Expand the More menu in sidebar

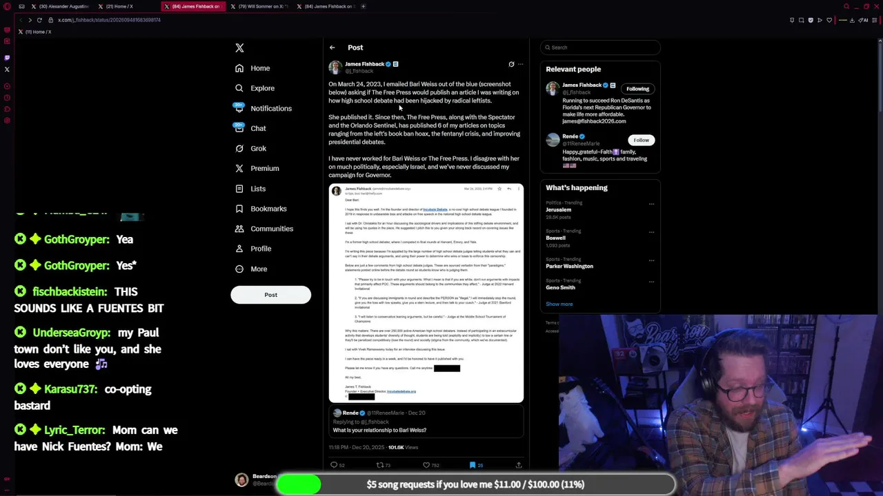tap(250, 269)
